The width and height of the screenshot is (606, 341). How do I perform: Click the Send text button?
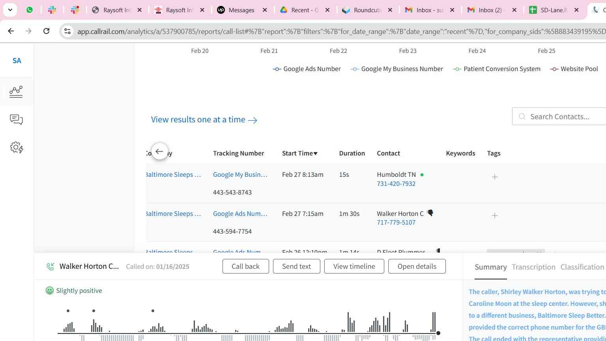(x=296, y=266)
